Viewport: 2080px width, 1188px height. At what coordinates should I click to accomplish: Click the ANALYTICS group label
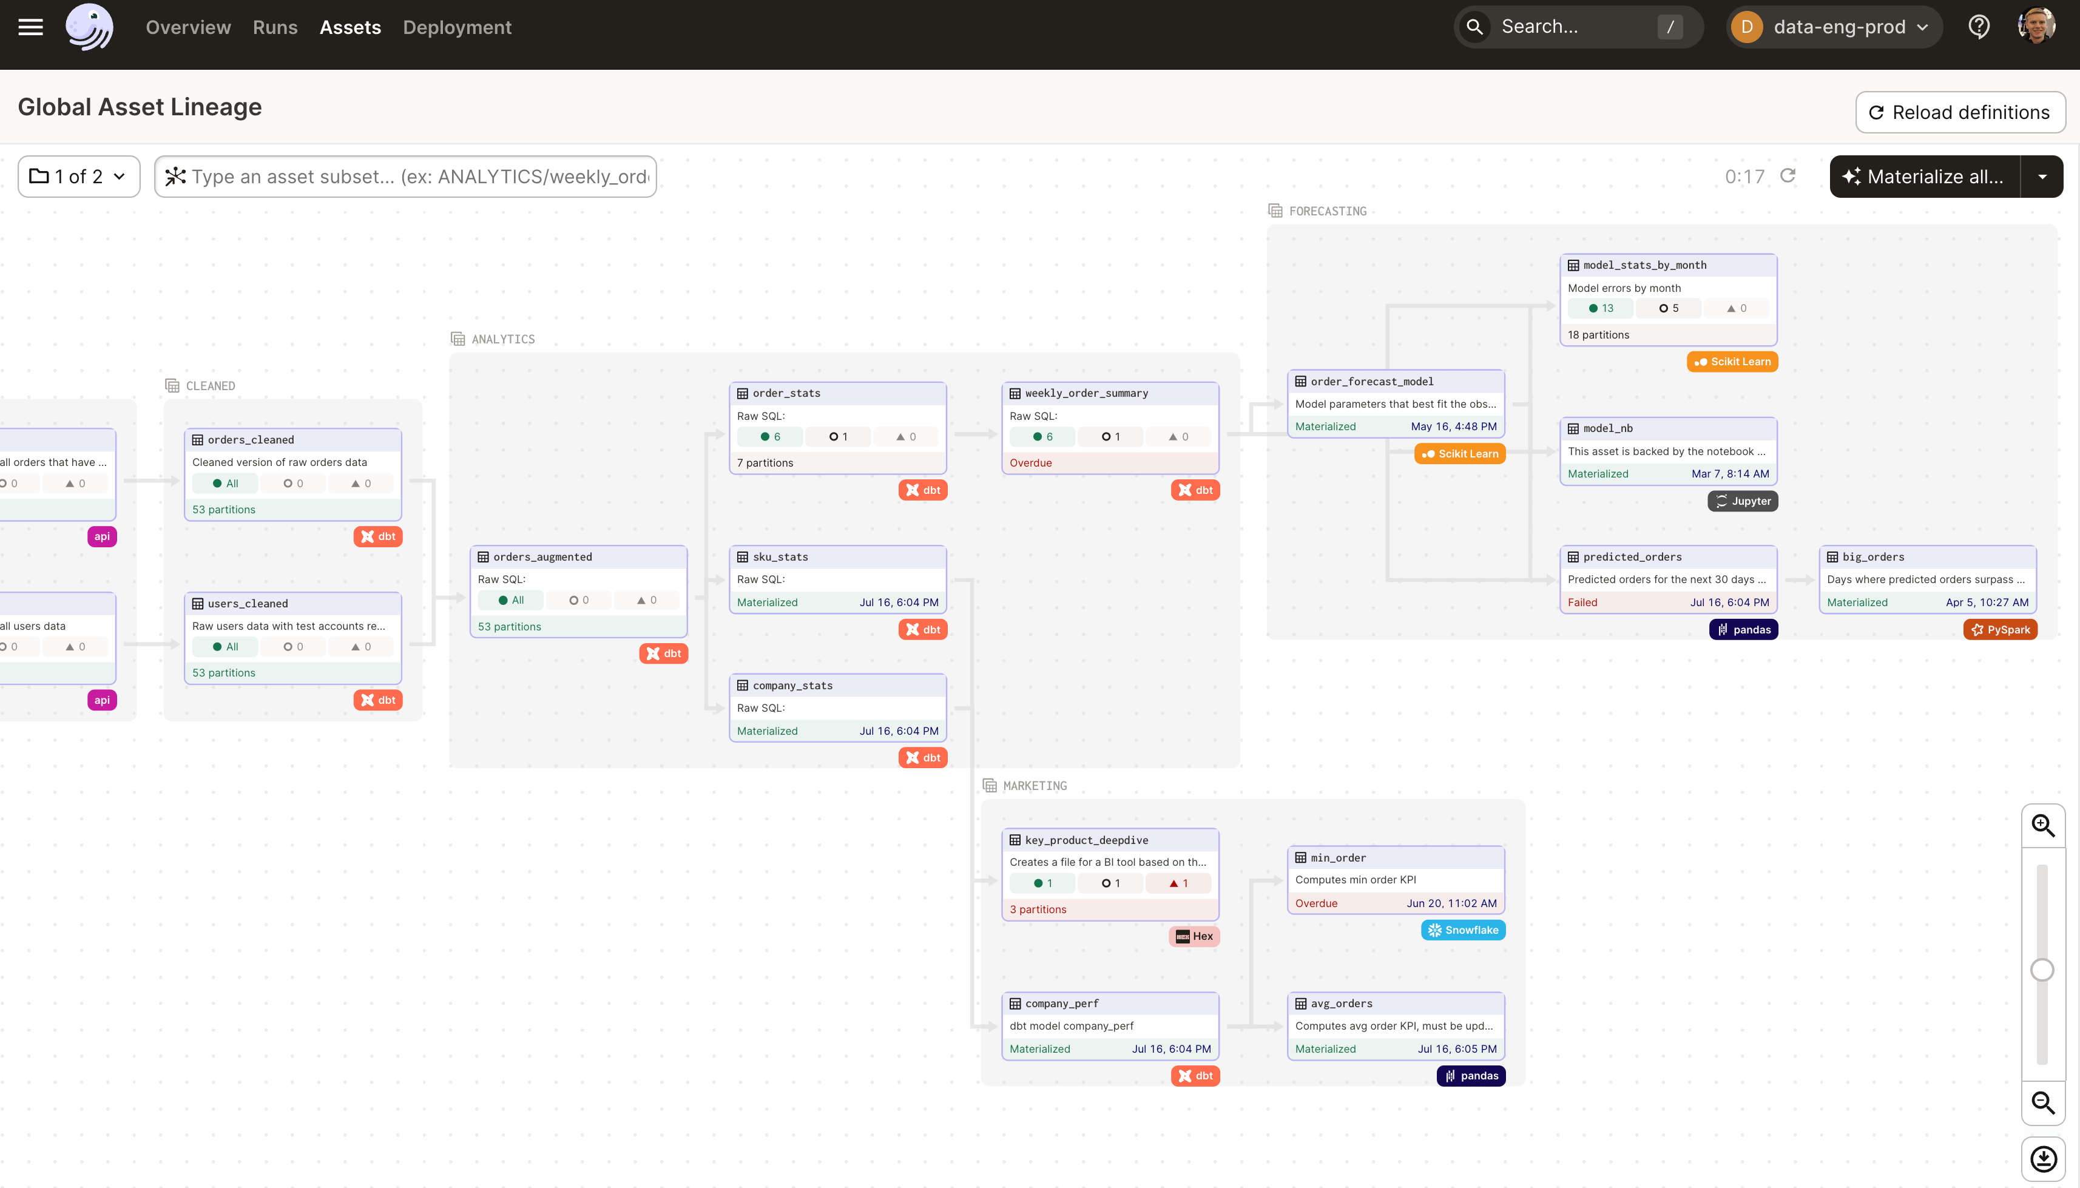(502, 339)
